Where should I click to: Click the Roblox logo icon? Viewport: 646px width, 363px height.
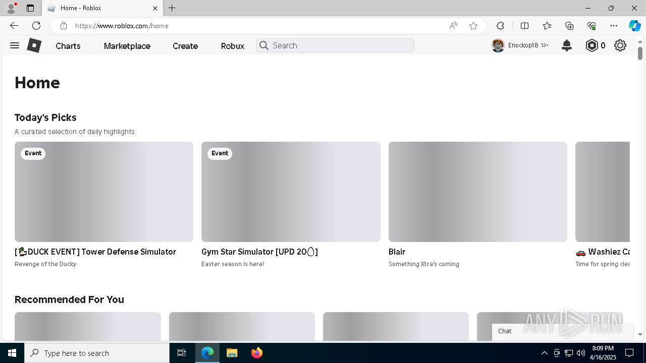[x=34, y=45]
